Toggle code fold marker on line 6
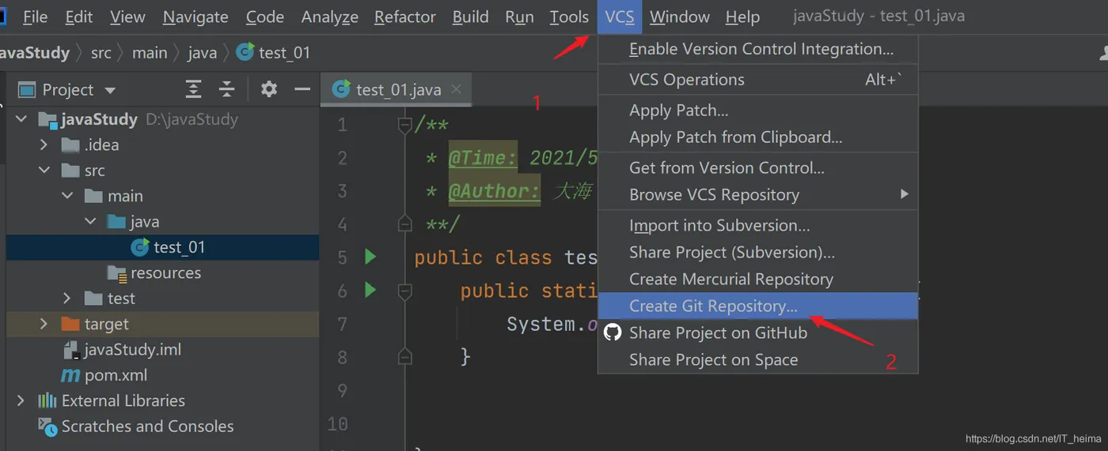The width and height of the screenshot is (1108, 451). 404,291
